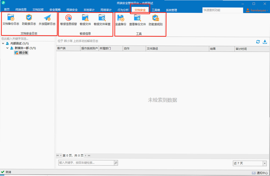Switch to 本地审计 tab
This screenshot has height=176, width=270.
point(89,10)
